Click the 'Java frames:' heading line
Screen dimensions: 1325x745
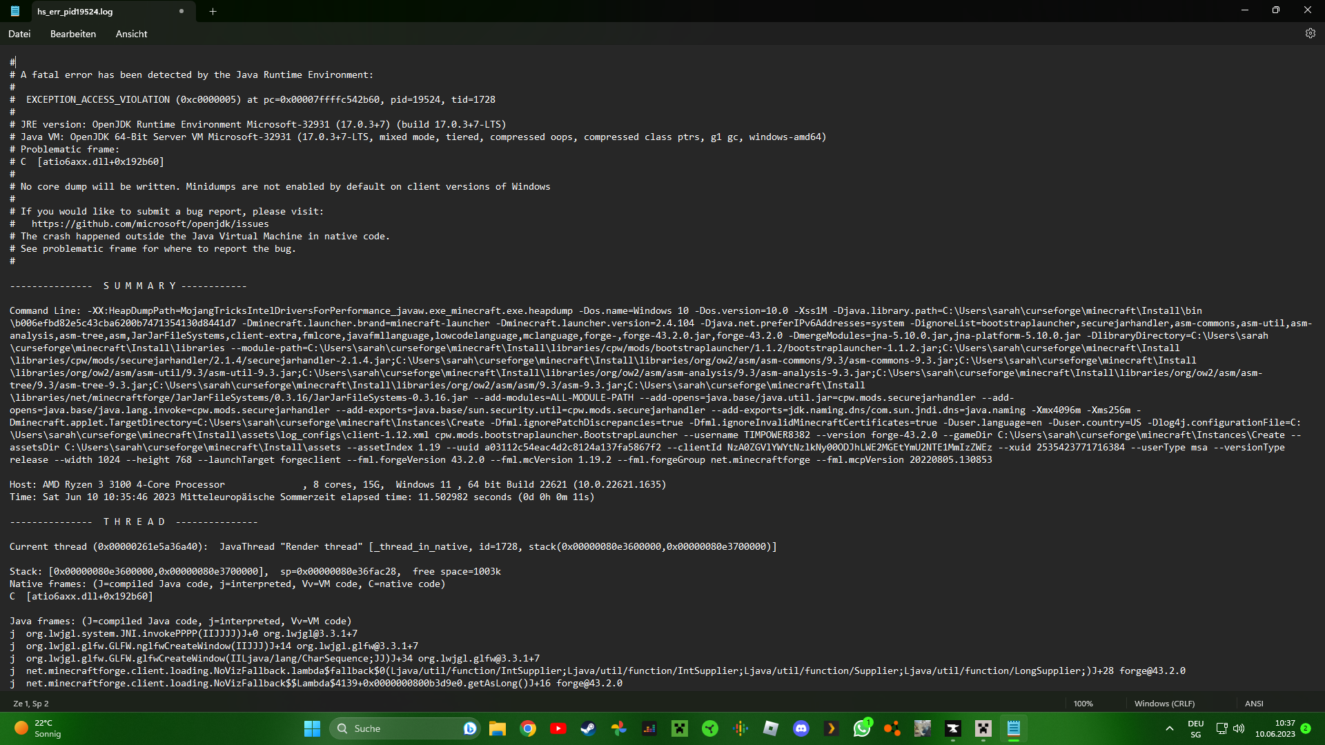point(181,621)
